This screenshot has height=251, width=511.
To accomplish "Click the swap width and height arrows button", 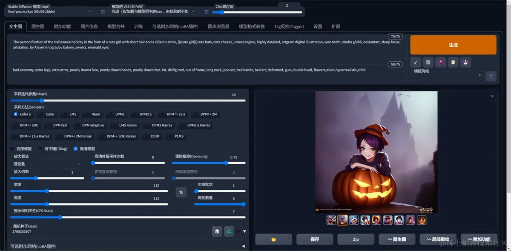I will pos(181,192).
